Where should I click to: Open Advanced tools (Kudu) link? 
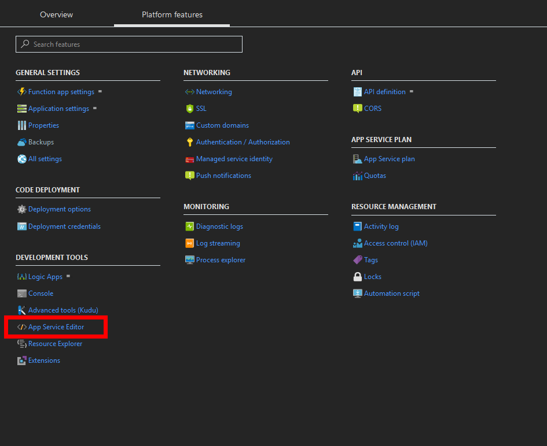pos(63,310)
